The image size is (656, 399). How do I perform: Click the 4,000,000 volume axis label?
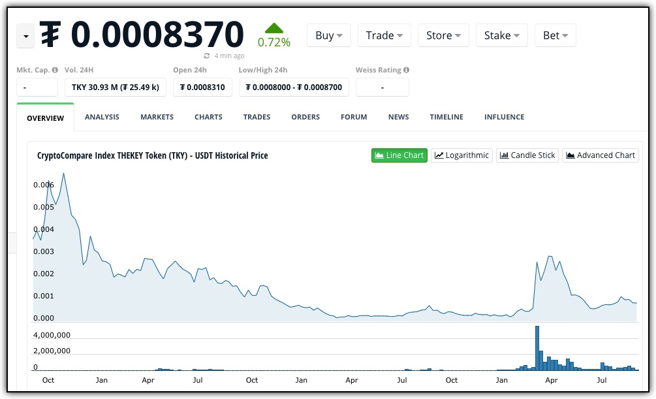[x=52, y=335]
